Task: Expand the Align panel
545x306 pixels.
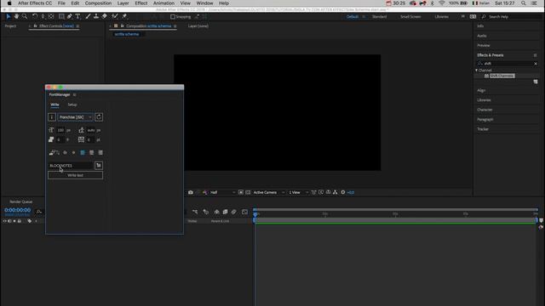Action: pyautogui.click(x=481, y=90)
